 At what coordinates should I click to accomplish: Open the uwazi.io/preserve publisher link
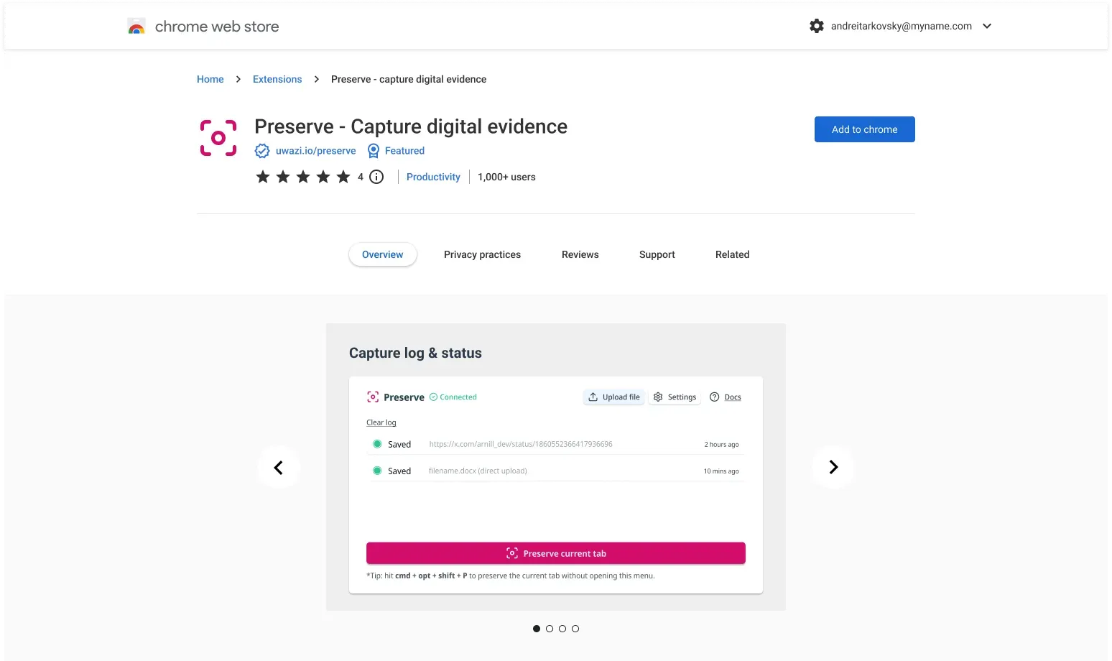click(316, 151)
